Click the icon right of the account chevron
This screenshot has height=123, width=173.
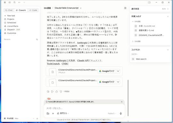pyautogui.click(x=37, y=119)
